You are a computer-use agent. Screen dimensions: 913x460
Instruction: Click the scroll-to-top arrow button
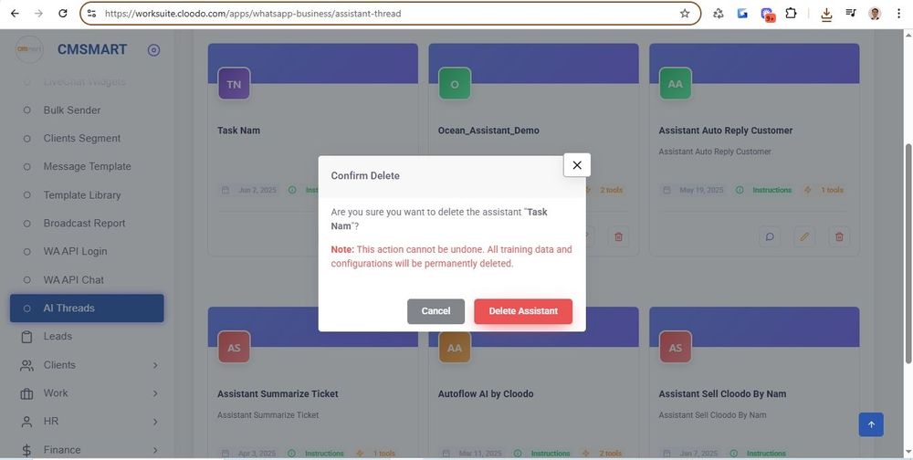(x=871, y=424)
